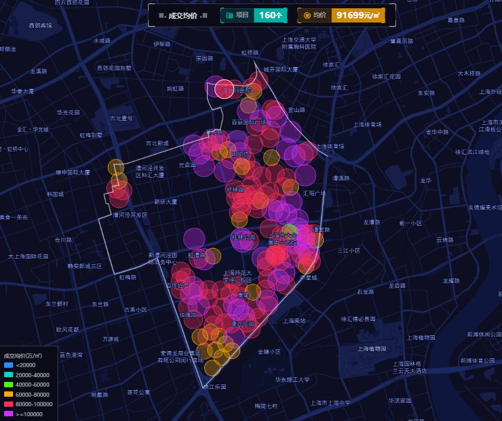
Task: Click the >=100000 legend label
Action: 29,414
